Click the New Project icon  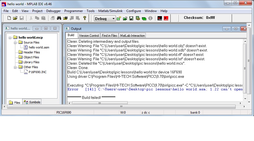point(119,18)
